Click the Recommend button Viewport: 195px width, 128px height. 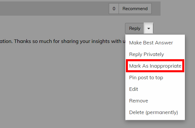click(135, 9)
